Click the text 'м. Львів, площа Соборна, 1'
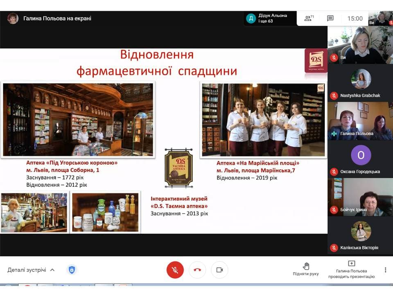393x295 pixels. [x=63, y=170]
